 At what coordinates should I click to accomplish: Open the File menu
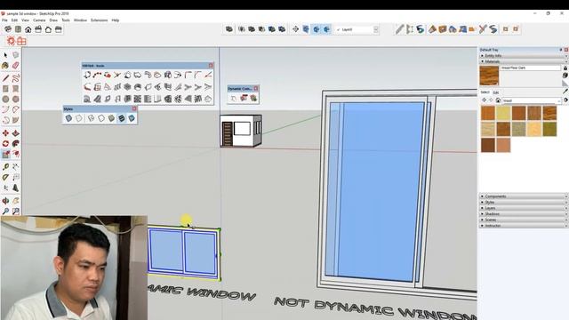point(4,20)
